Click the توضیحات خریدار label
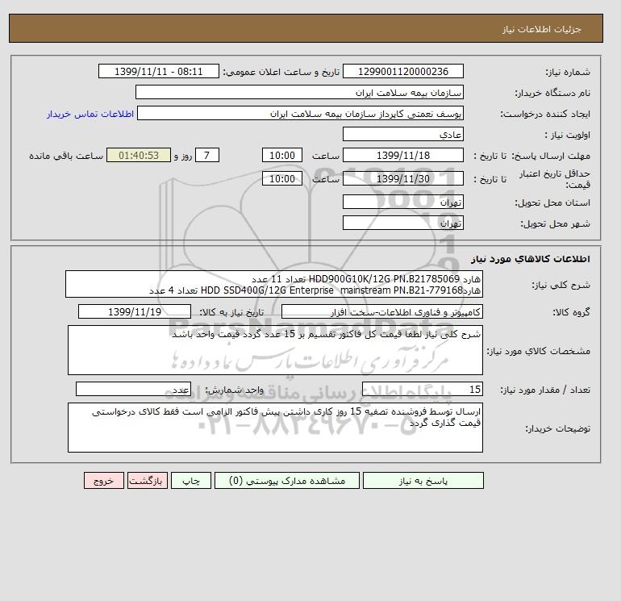 [557, 428]
